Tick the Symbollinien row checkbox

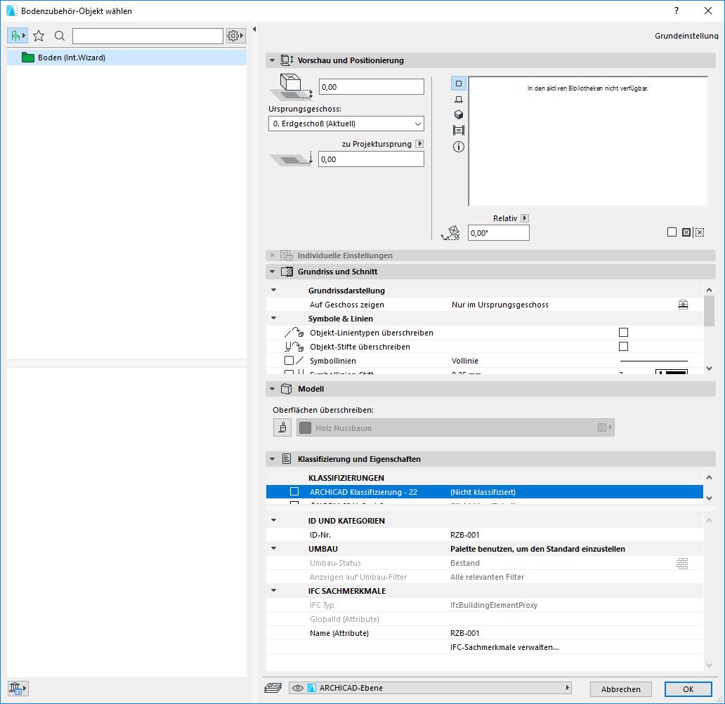[289, 360]
